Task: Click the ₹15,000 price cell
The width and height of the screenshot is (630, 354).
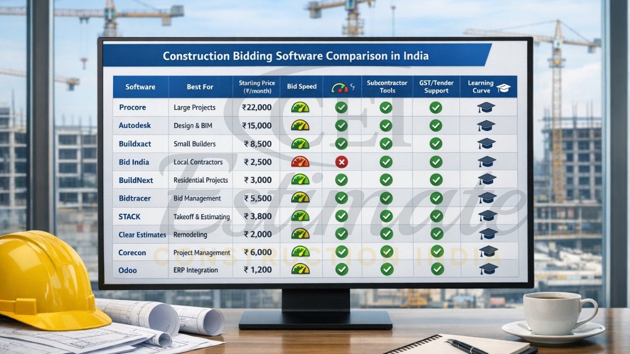Action: click(256, 125)
